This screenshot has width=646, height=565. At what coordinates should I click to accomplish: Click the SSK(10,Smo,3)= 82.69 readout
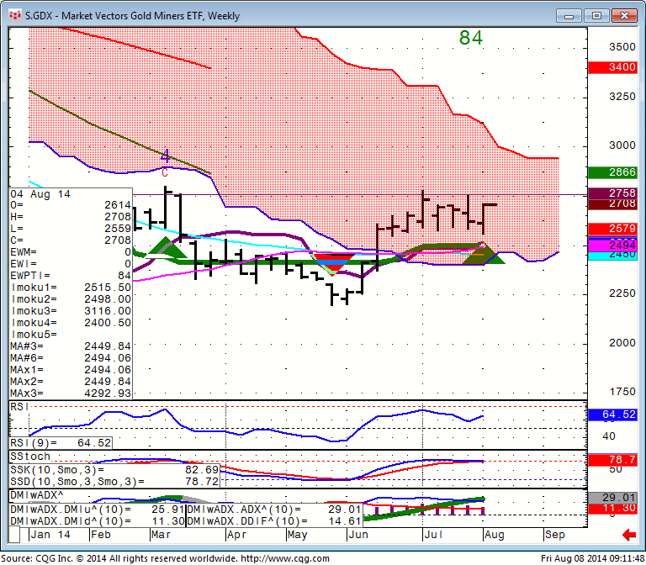114,470
